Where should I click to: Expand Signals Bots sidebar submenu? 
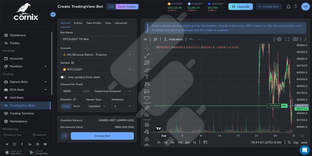(46, 82)
